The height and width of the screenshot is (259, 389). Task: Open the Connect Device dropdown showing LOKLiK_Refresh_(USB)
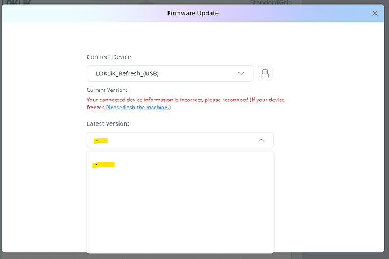point(170,73)
